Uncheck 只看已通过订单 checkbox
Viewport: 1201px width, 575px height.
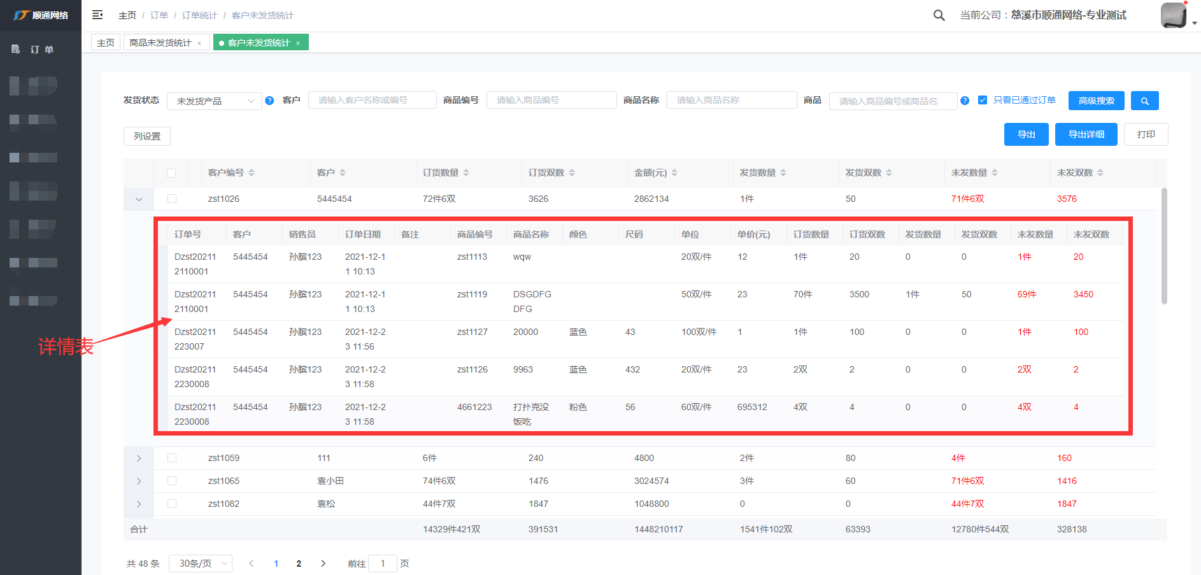coord(983,100)
